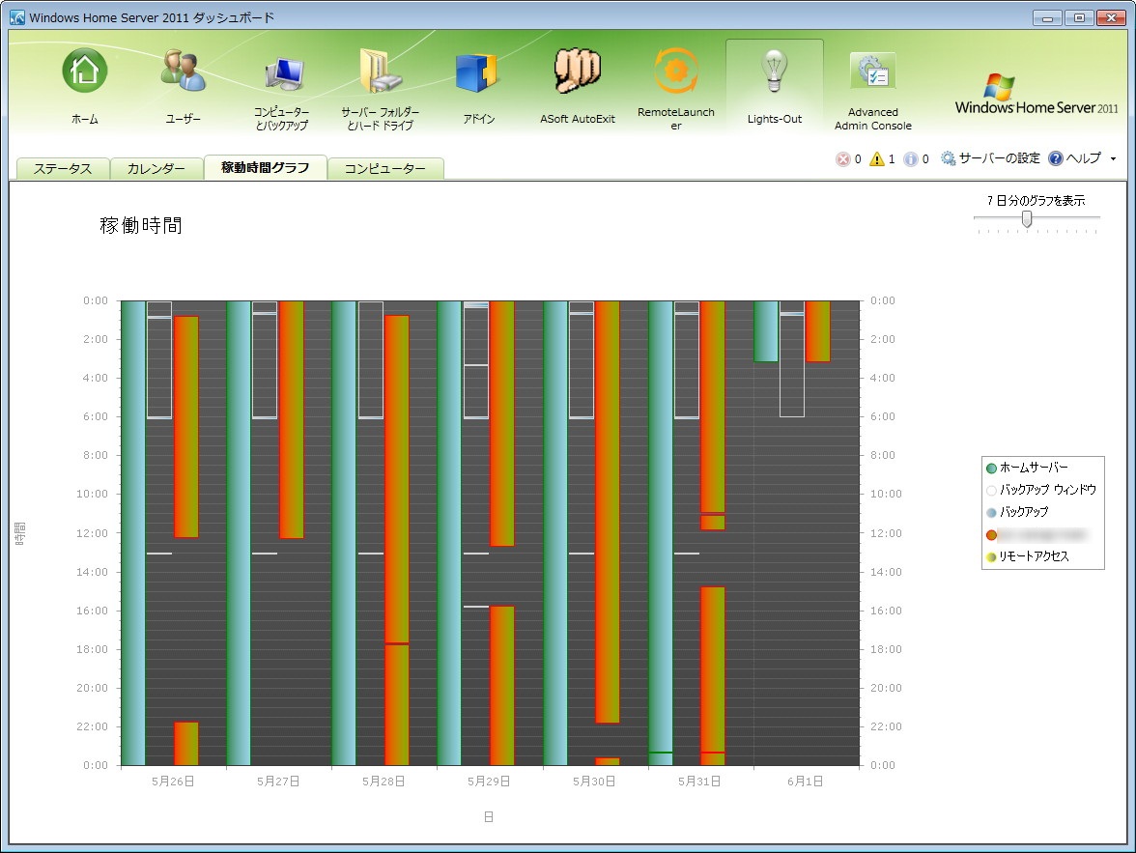The width and height of the screenshot is (1136, 853).
Task: Click the バックアップ legend blue marker
Action: point(991,512)
